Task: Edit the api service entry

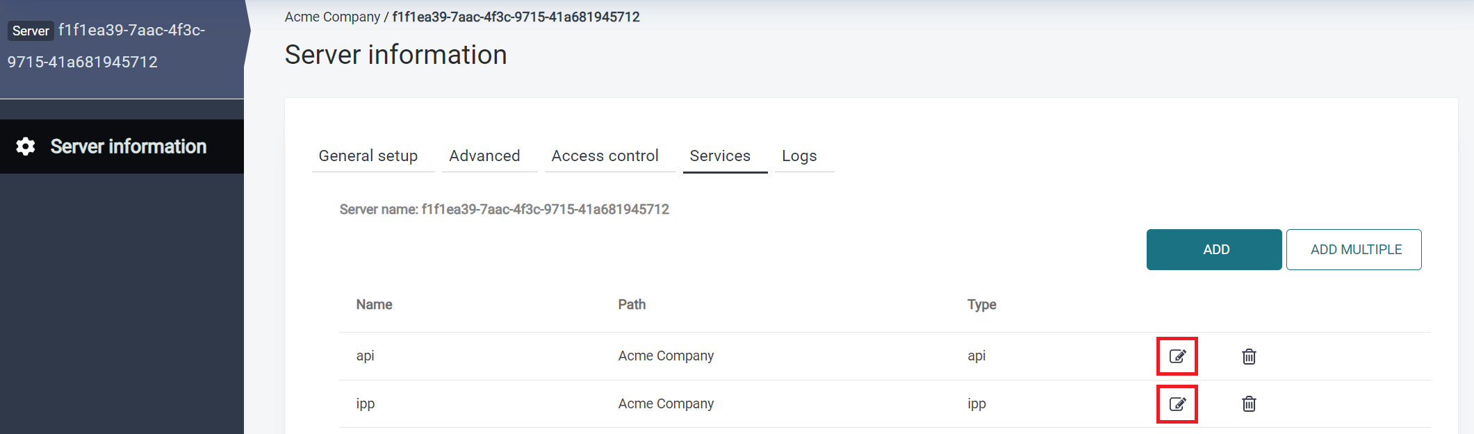Action: 1177,356
